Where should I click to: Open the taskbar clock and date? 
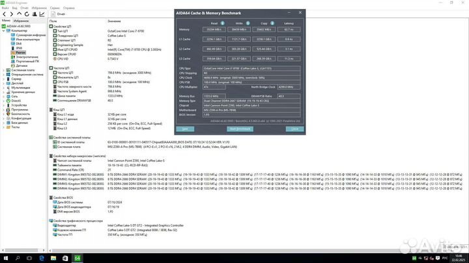pyautogui.click(x=458, y=258)
